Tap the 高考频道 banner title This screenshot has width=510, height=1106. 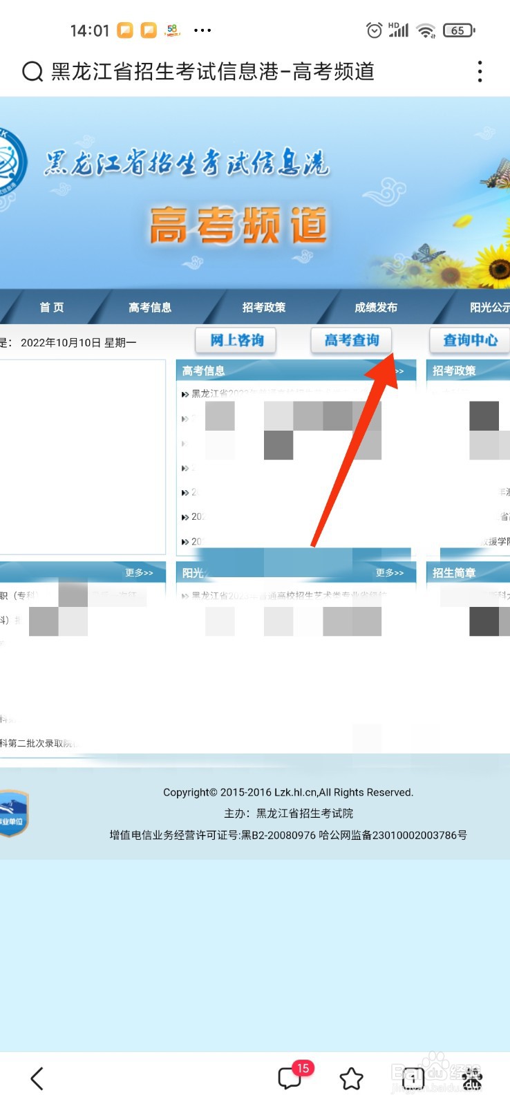coord(238,225)
